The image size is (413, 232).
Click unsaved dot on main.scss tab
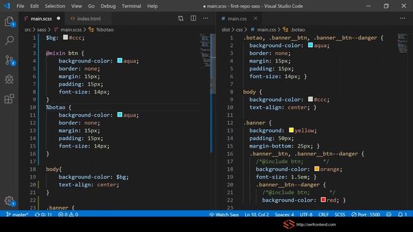[x=59, y=18]
